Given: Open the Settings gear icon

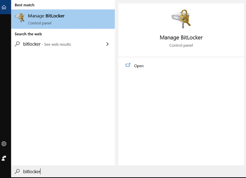Looking at the screenshot, I should (4, 144).
